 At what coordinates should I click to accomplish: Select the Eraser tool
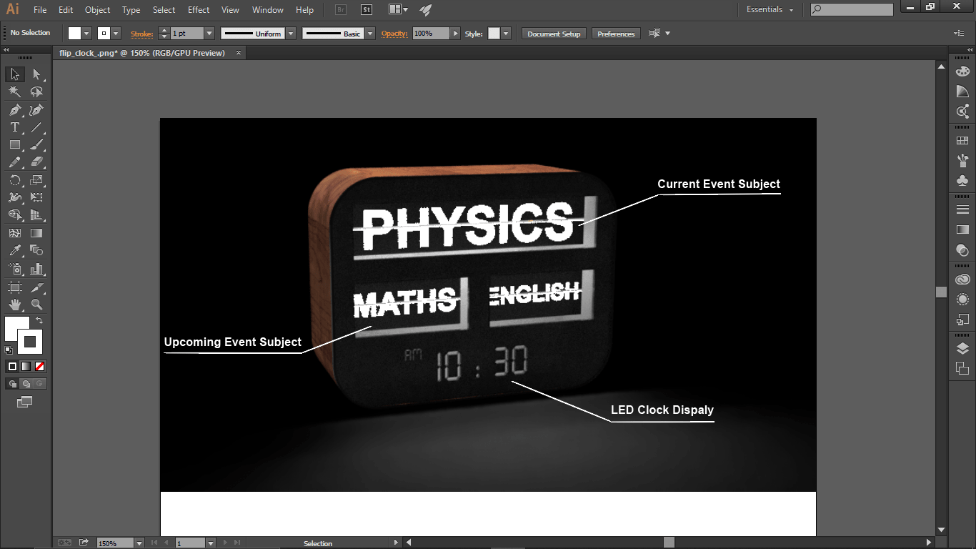36,162
